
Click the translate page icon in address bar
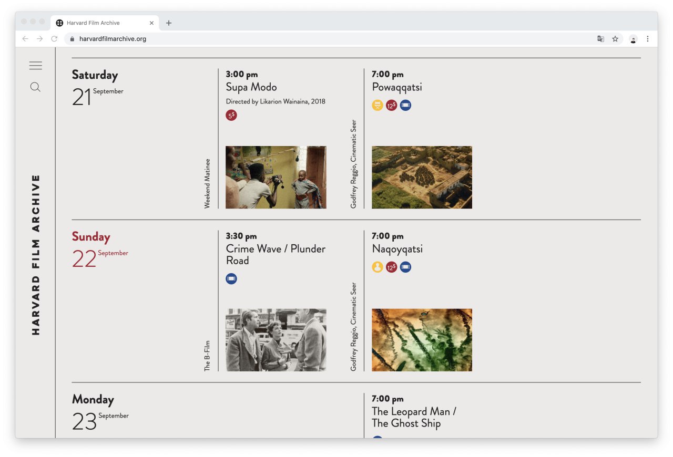click(x=600, y=39)
